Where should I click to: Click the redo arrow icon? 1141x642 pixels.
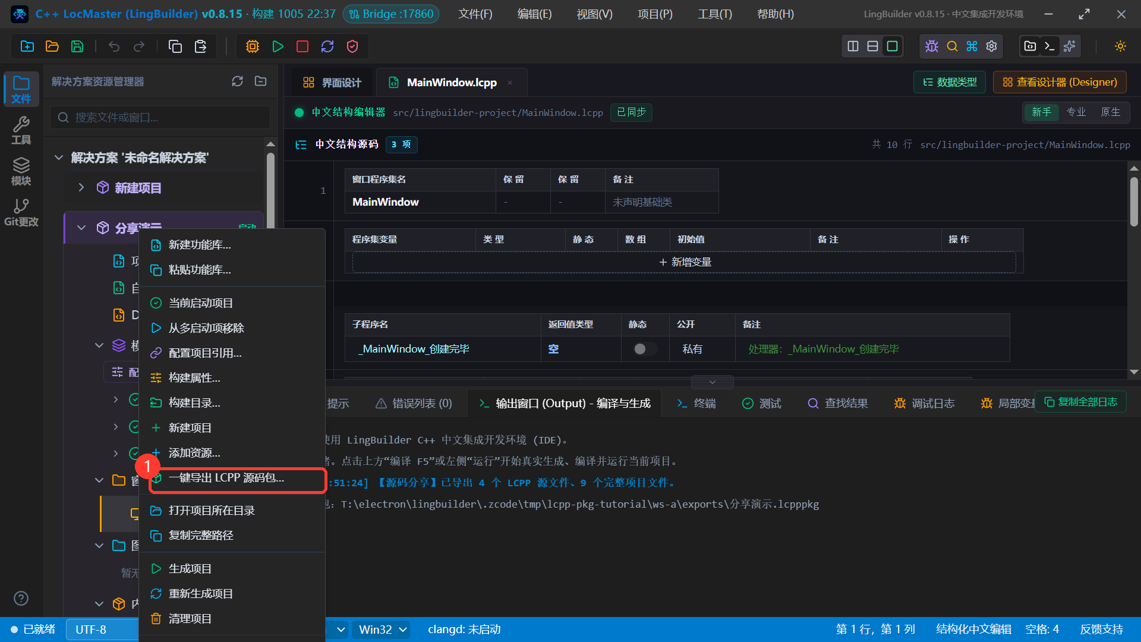coord(139,46)
